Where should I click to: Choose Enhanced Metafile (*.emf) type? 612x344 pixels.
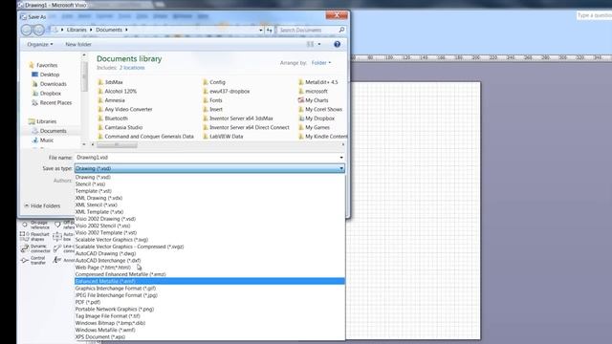tap(210, 281)
